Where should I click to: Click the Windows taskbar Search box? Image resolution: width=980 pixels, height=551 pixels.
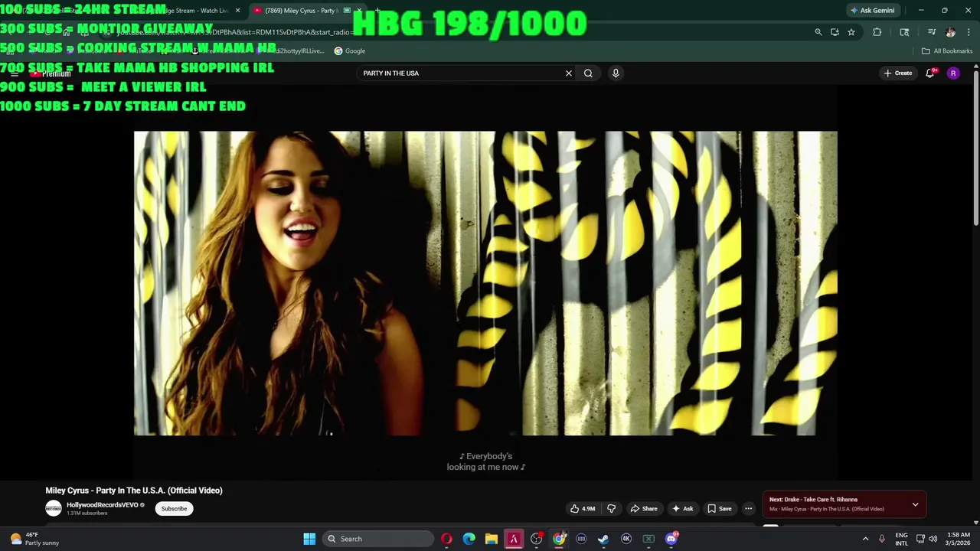pos(378,539)
